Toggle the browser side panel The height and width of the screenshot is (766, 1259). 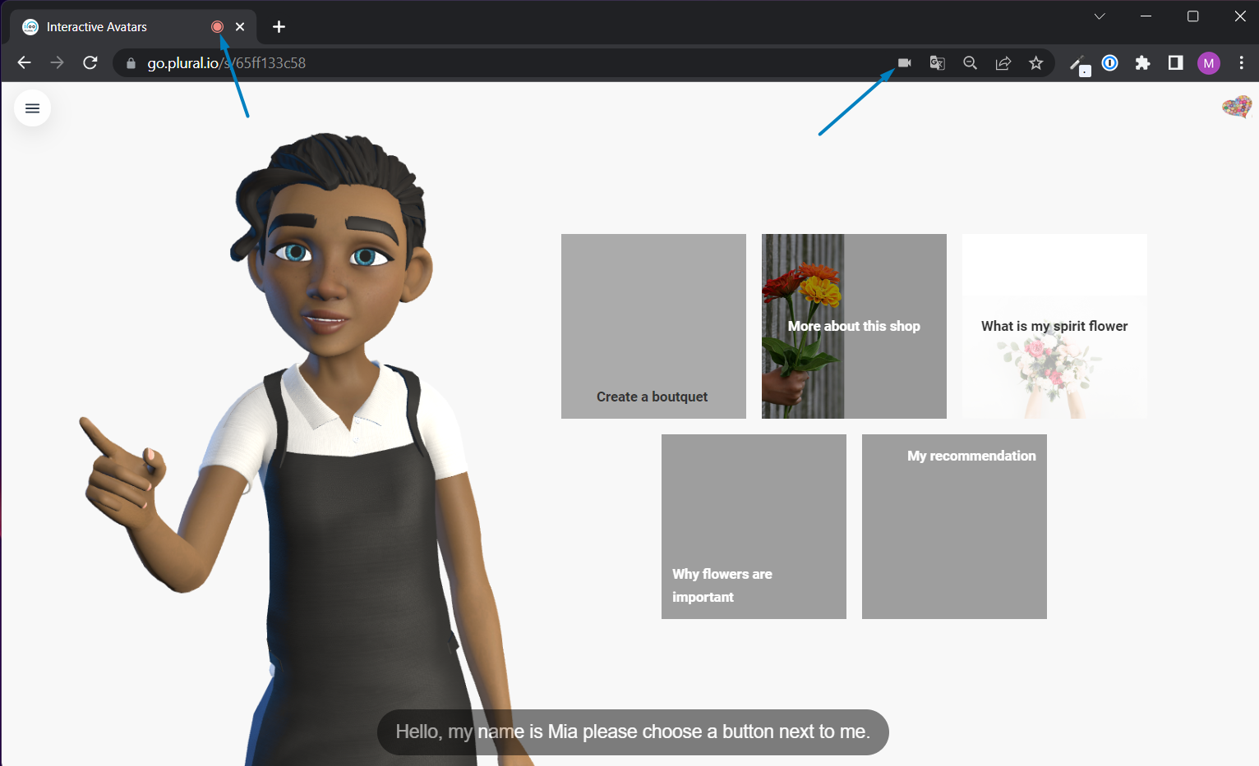1176,63
